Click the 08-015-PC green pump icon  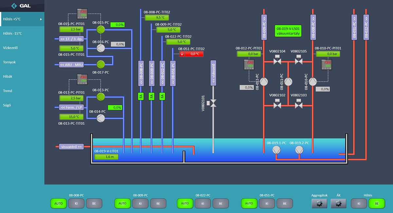pos(101,30)
